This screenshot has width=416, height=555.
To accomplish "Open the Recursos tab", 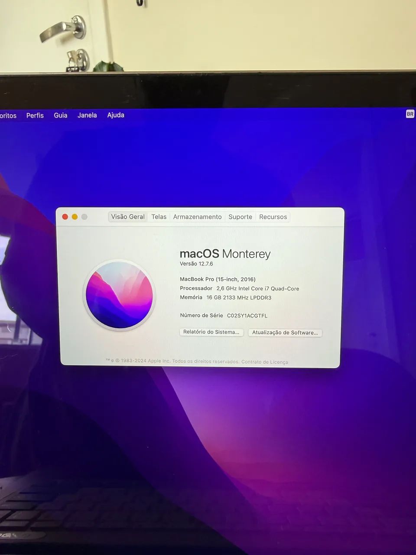I will (x=273, y=217).
